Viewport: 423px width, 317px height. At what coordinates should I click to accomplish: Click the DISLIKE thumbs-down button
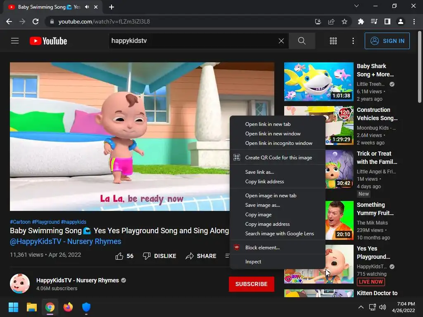159,256
